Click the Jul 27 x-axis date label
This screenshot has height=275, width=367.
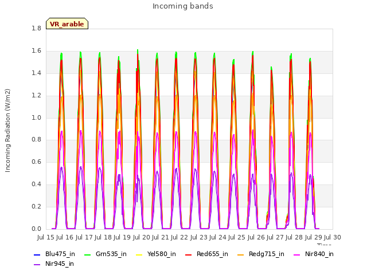pos(275,237)
